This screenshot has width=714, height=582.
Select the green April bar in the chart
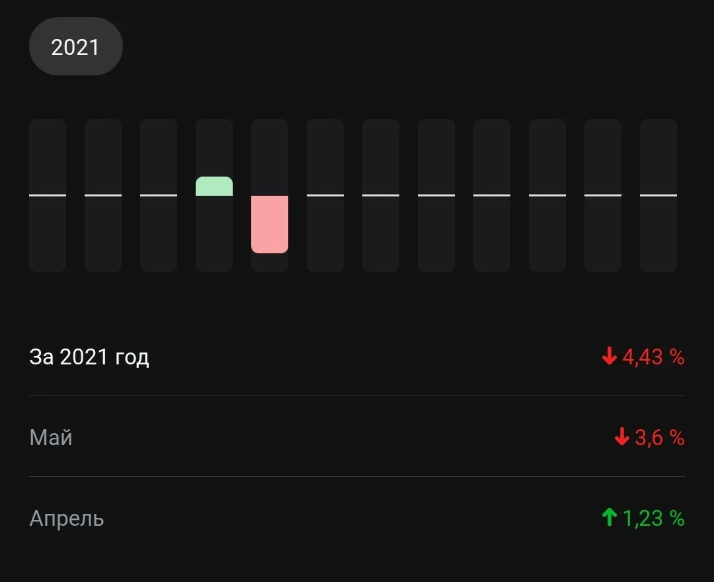[x=214, y=187]
